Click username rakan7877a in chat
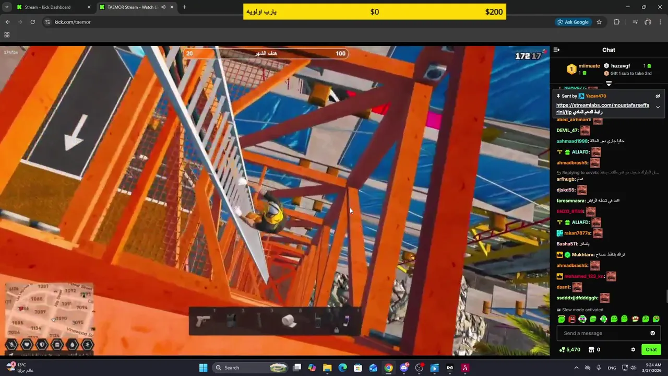668x376 pixels. pyautogui.click(x=578, y=233)
